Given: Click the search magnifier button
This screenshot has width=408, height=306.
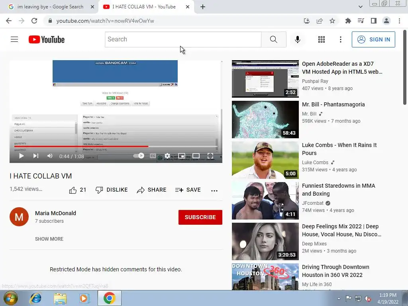Looking at the screenshot, I should [x=273, y=39].
